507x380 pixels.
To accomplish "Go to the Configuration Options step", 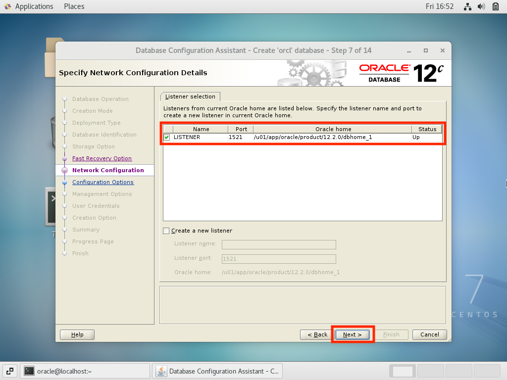I will (103, 182).
